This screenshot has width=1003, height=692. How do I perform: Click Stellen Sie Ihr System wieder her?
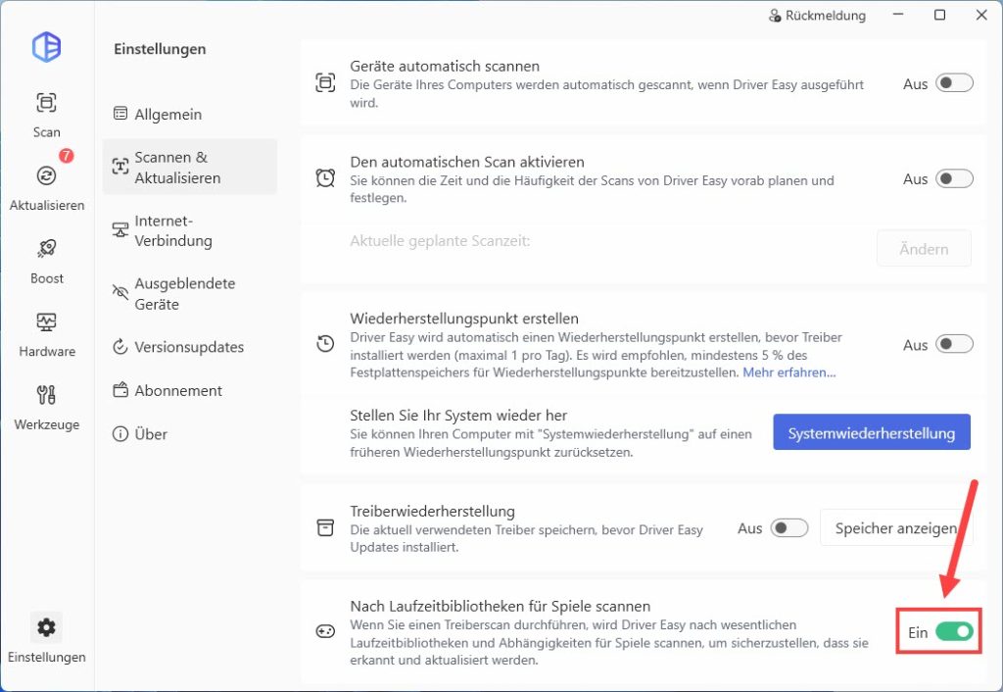point(458,416)
